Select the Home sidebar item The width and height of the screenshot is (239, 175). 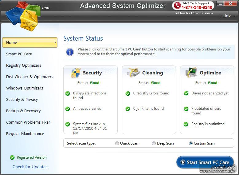[x=30, y=42]
